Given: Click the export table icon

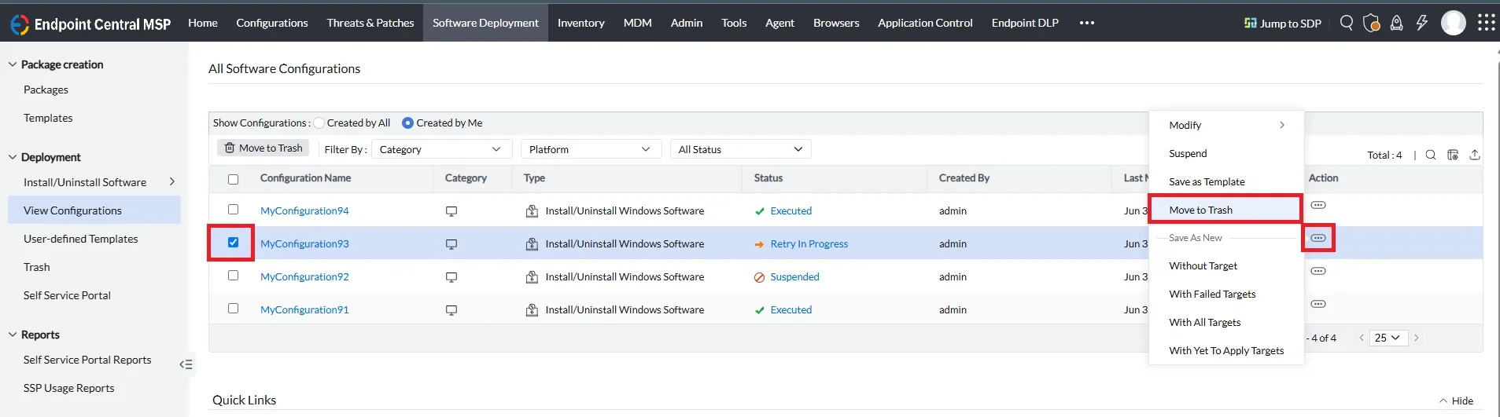Looking at the screenshot, I should pyautogui.click(x=1475, y=155).
